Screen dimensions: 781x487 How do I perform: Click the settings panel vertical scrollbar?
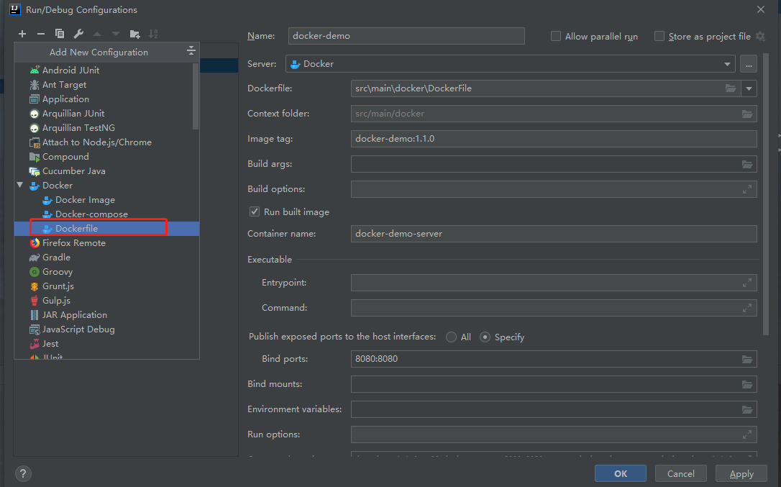click(x=766, y=194)
